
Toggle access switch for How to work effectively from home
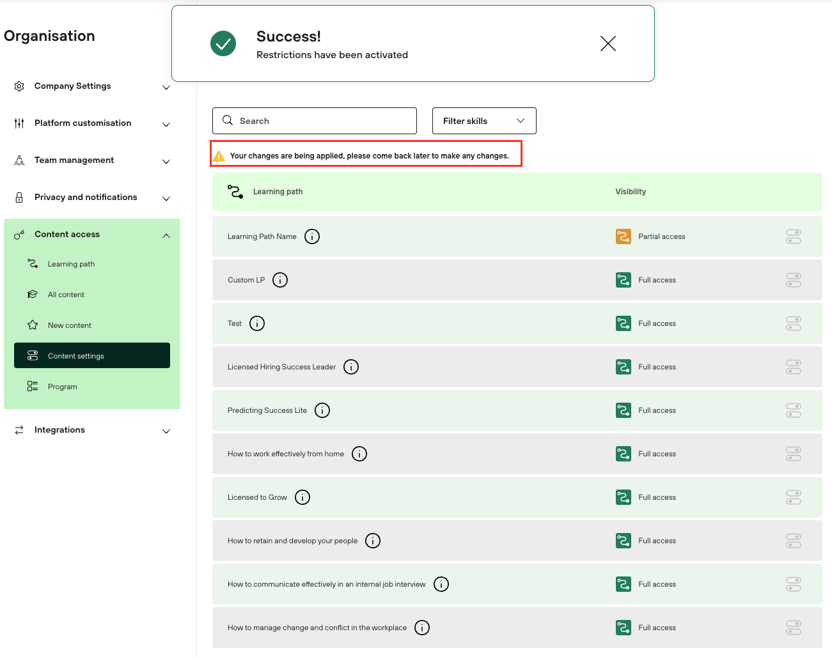(793, 454)
